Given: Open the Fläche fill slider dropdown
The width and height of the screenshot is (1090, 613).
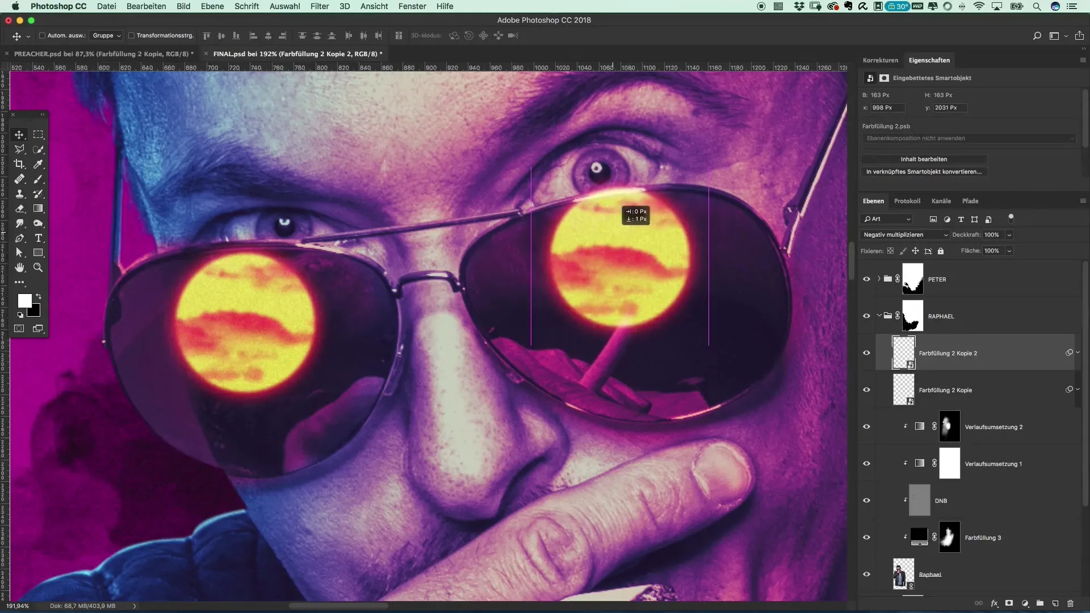Looking at the screenshot, I should 1009,251.
